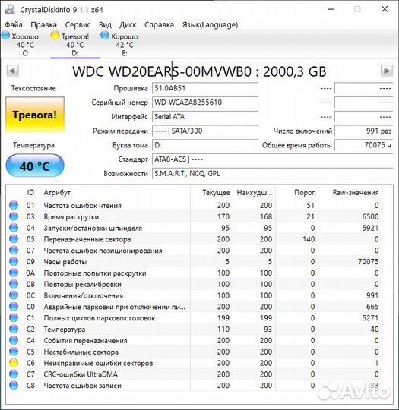The image size is (399, 410).
Task: Click the ID column header
Action: 30,193
